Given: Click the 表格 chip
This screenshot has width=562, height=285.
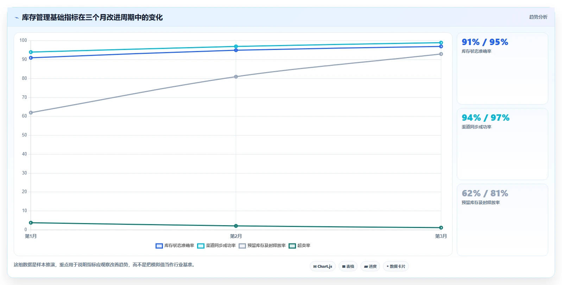Looking at the screenshot, I should click(348, 266).
